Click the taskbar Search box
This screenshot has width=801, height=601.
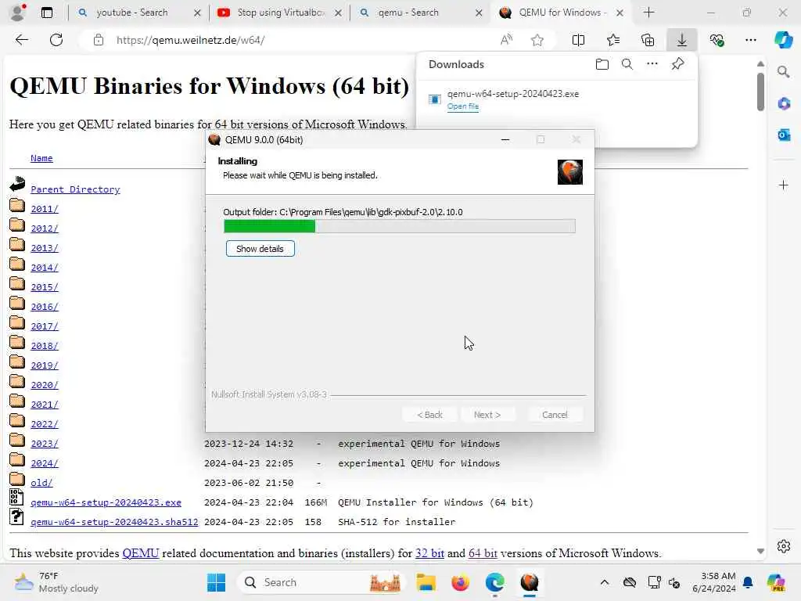point(321,582)
